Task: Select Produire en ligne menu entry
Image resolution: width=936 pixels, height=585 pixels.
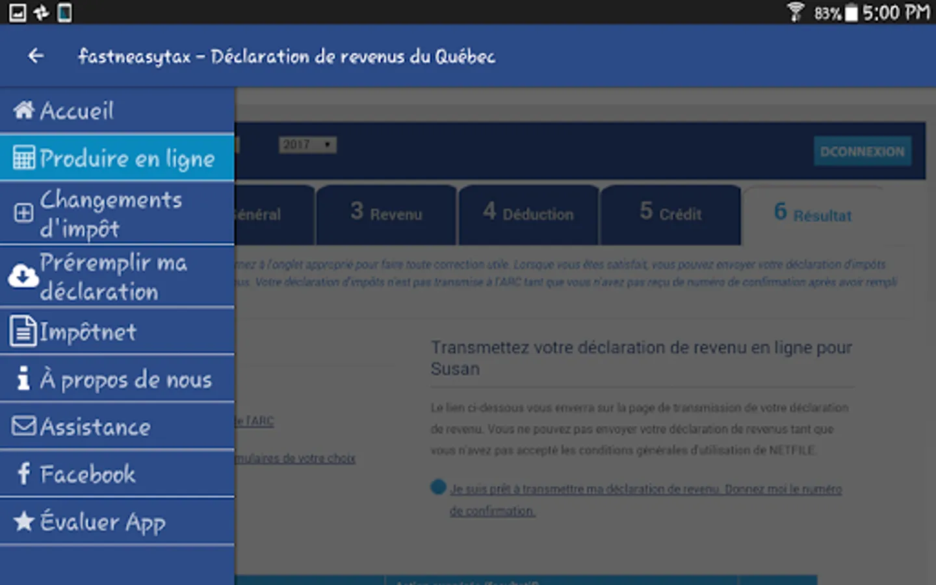Action: 117,158
